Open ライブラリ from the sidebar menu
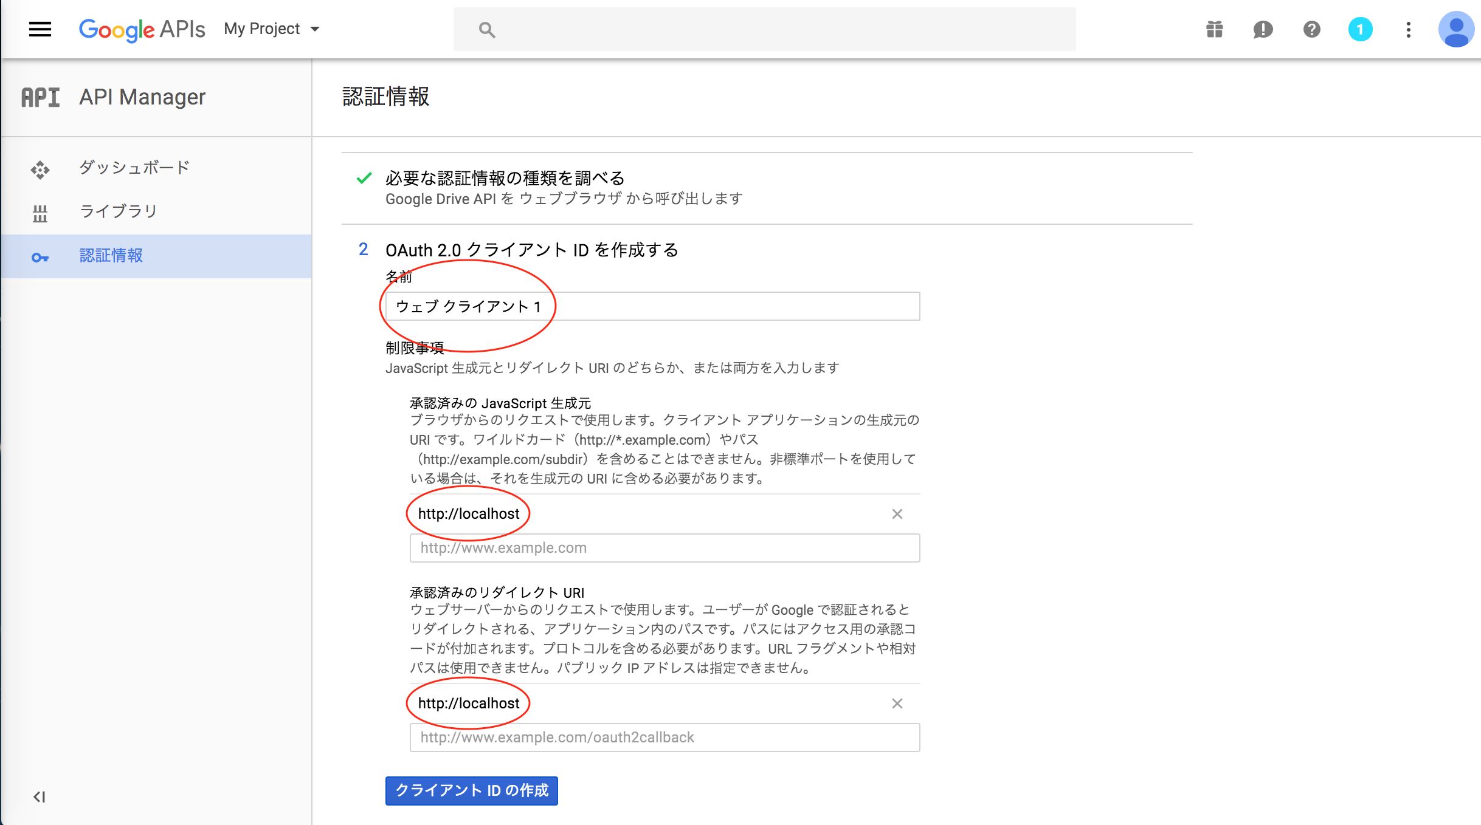The height and width of the screenshot is (825, 1481). click(x=119, y=211)
